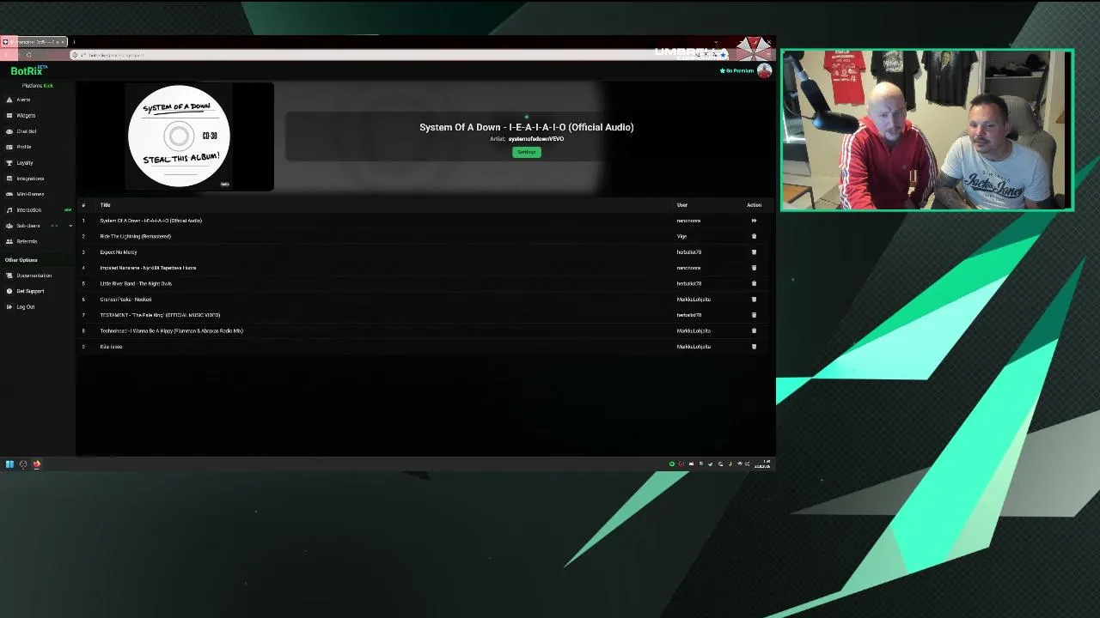Open Mini-Games from the sidebar
This screenshot has height=618, width=1100.
(30, 194)
